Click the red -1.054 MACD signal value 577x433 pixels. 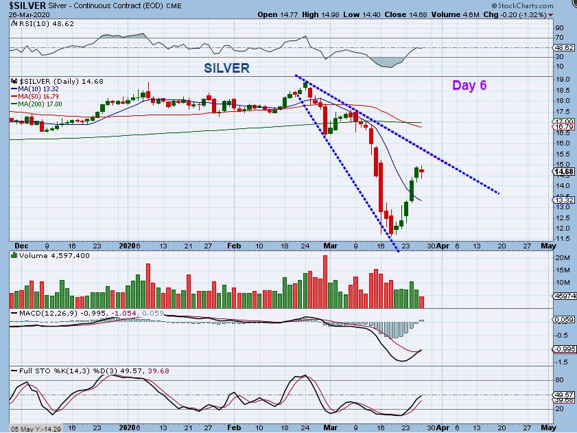coord(123,314)
